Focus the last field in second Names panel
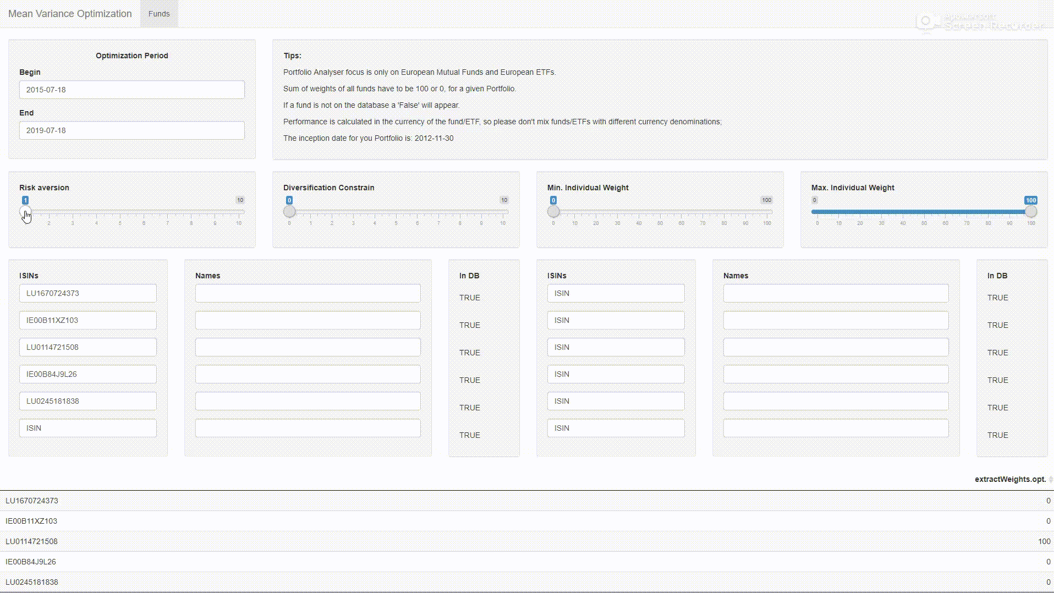Screen dimensions: 1054x593 (836, 428)
